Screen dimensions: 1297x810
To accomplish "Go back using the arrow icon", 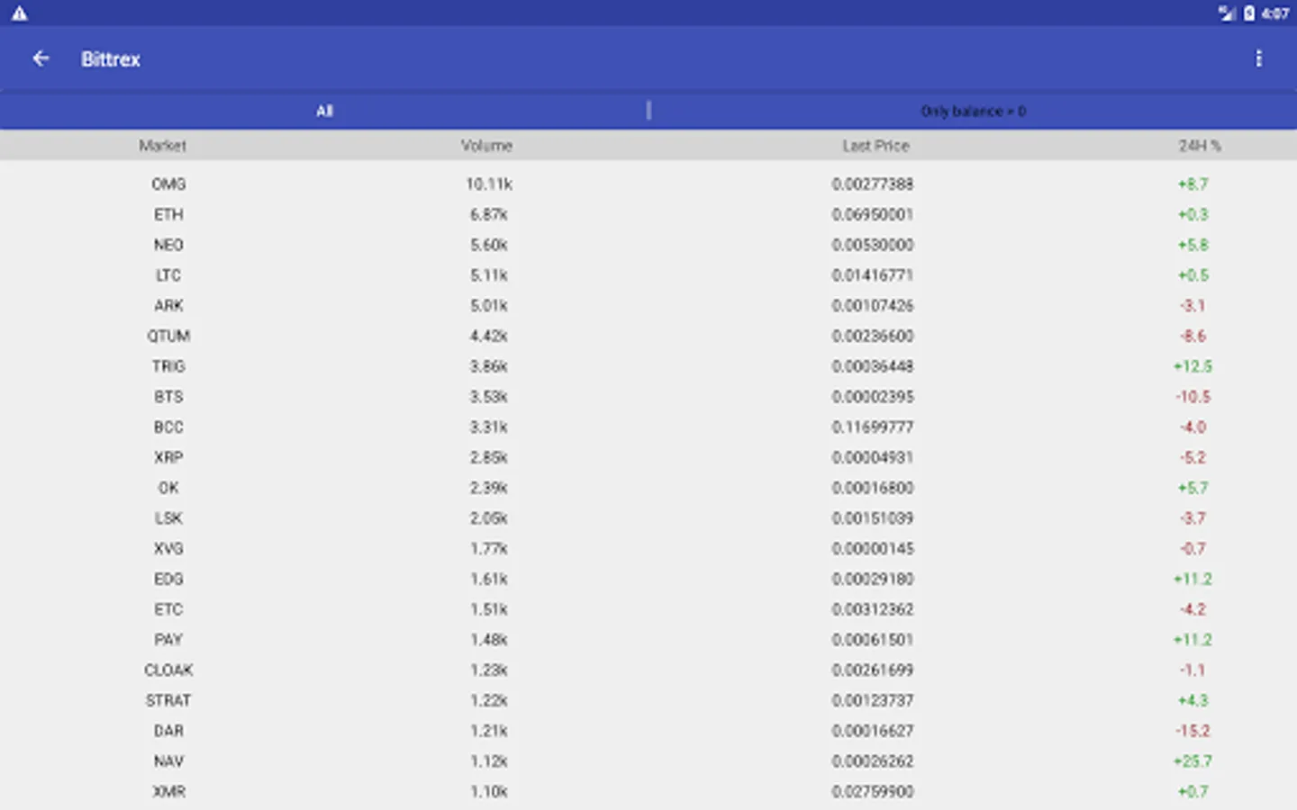I will point(41,58).
